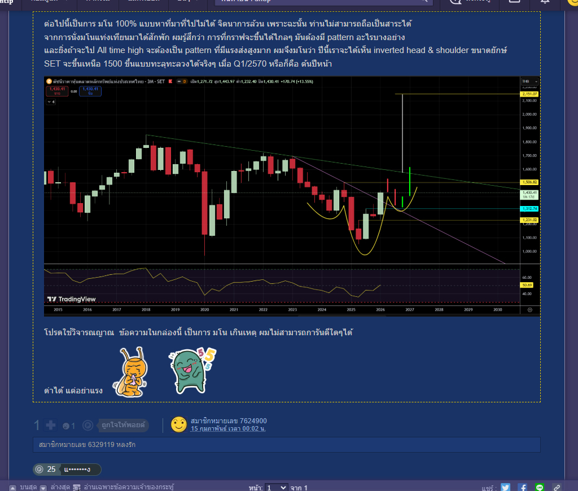
Task: Click the emotion reaction icon showing 1
Action: pyautogui.click(x=66, y=426)
